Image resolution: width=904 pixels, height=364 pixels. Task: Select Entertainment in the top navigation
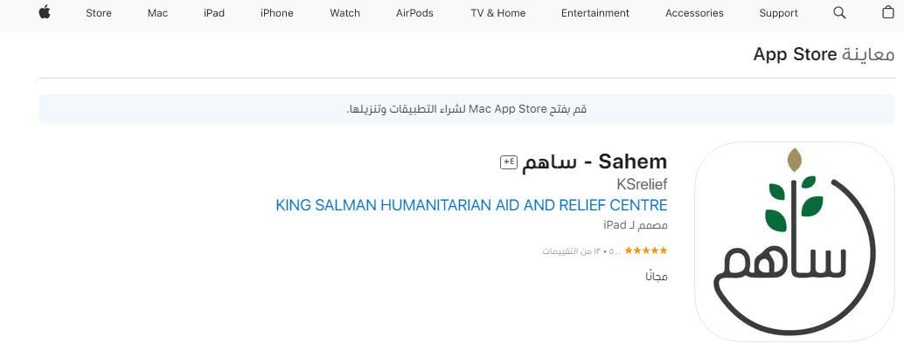pos(595,13)
